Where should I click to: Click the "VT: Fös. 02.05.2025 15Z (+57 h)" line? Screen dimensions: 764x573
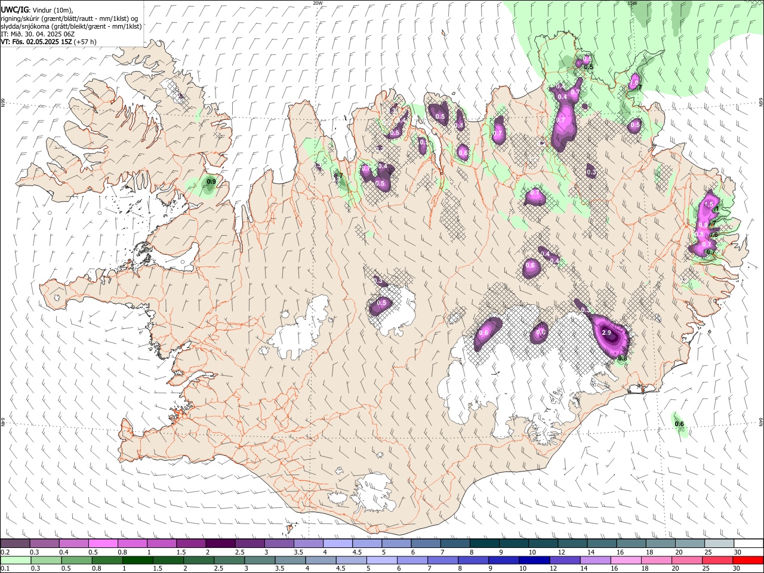click(x=48, y=42)
